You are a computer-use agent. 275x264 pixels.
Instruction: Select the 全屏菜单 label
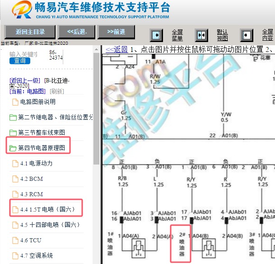177,35
